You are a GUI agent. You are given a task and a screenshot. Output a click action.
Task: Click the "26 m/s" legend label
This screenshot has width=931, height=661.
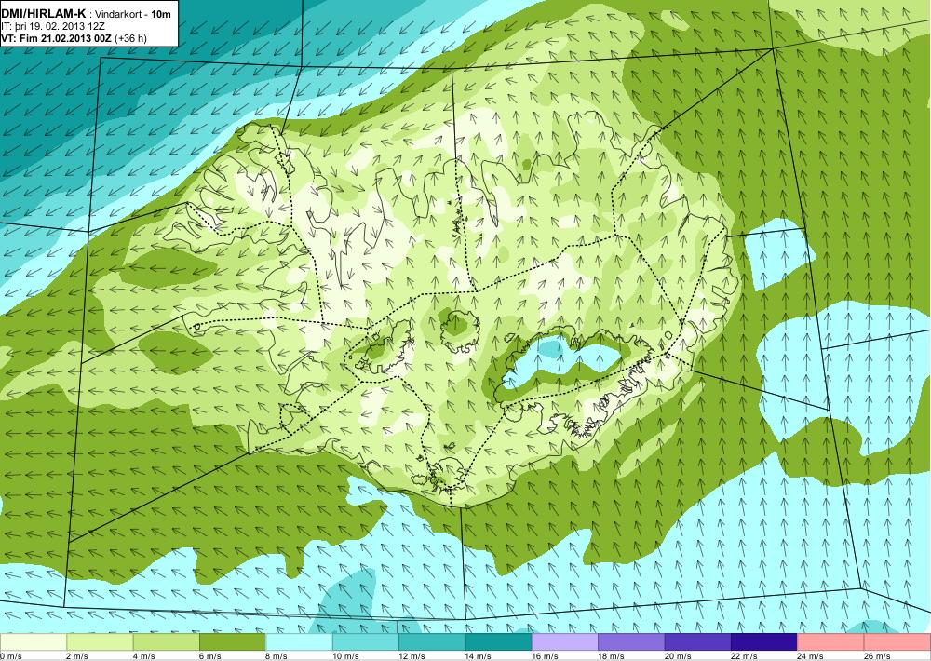(x=878, y=655)
